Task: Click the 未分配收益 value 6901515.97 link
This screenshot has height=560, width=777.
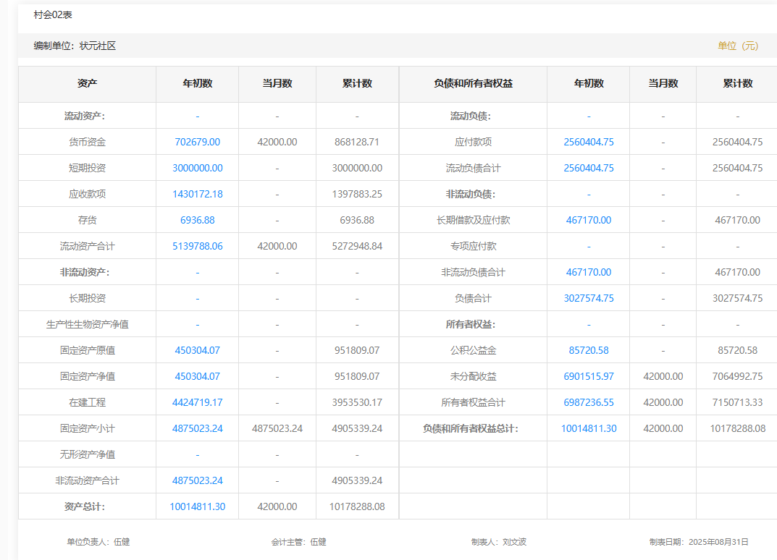Action: [588, 376]
